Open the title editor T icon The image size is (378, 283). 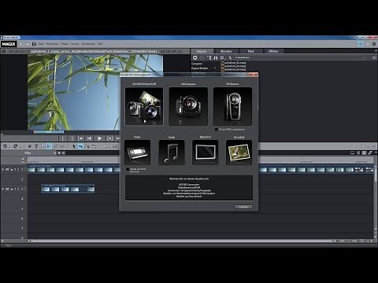(x=36, y=146)
